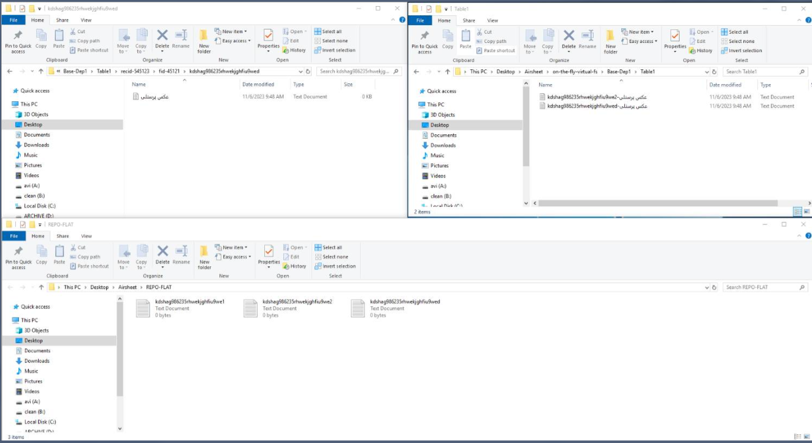Viewport: 812px width, 443px height.
Task: Click the Copy icon in kdshag986235rhwekjghfiu9wed window ribbon
Action: pos(41,38)
